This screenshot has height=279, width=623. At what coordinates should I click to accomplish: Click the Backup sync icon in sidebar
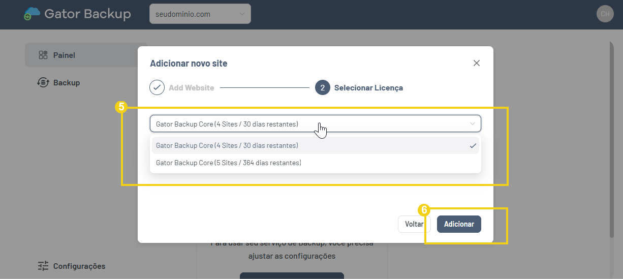pyautogui.click(x=43, y=82)
